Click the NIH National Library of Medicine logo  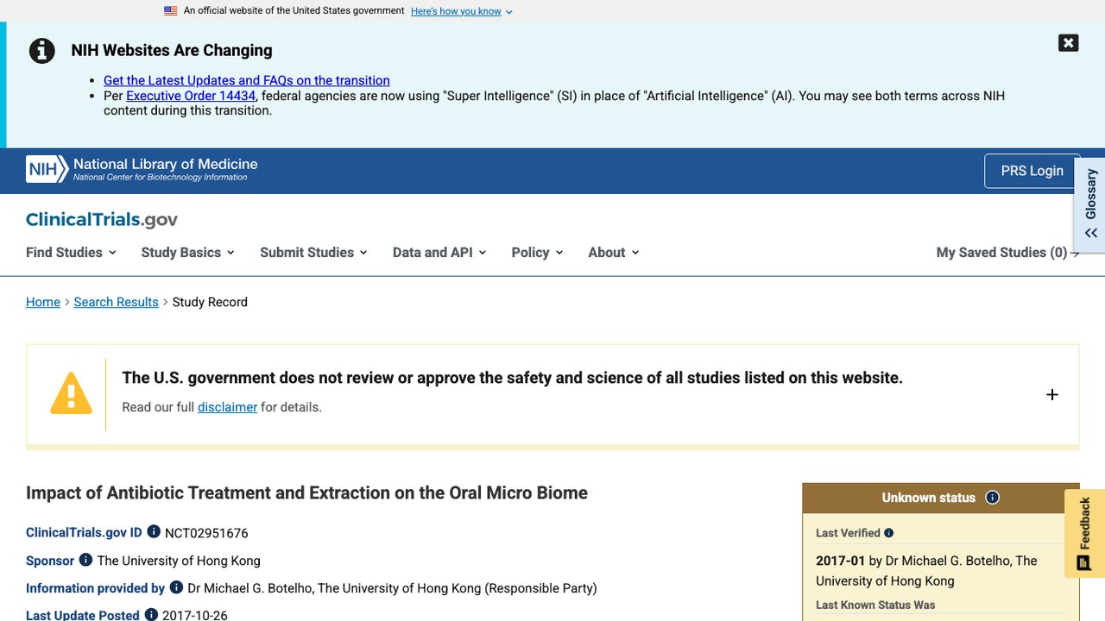(x=142, y=169)
